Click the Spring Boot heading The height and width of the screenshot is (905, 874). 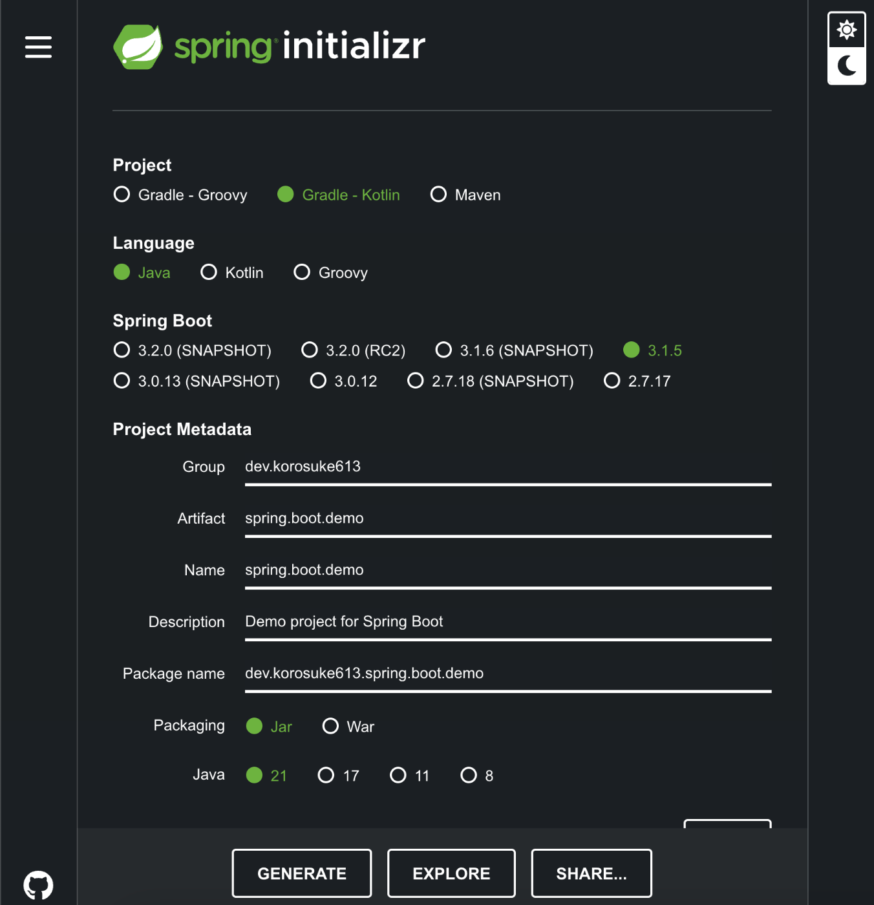click(162, 321)
